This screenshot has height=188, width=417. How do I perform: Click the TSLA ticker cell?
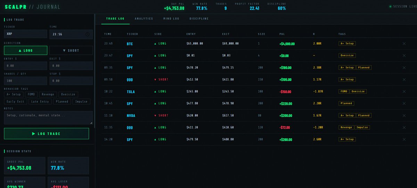click(x=131, y=92)
